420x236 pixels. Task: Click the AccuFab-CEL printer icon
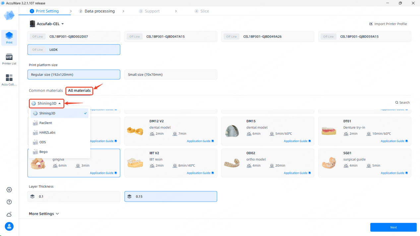32,24
